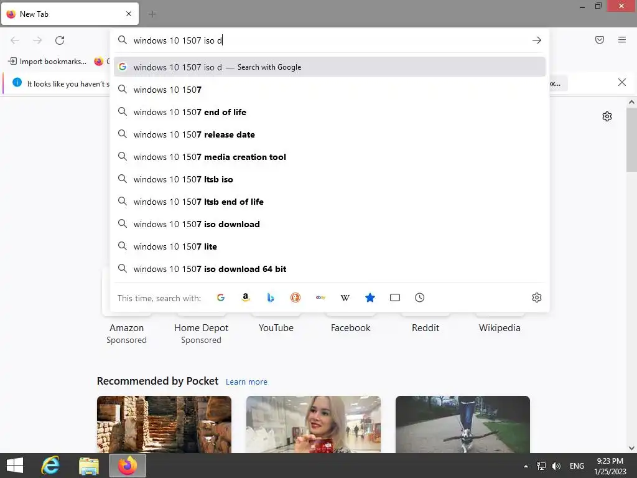Select suggestion '1507 ltsb end of life'
The width and height of the screenshot is (637, 478).
(330, 201)
